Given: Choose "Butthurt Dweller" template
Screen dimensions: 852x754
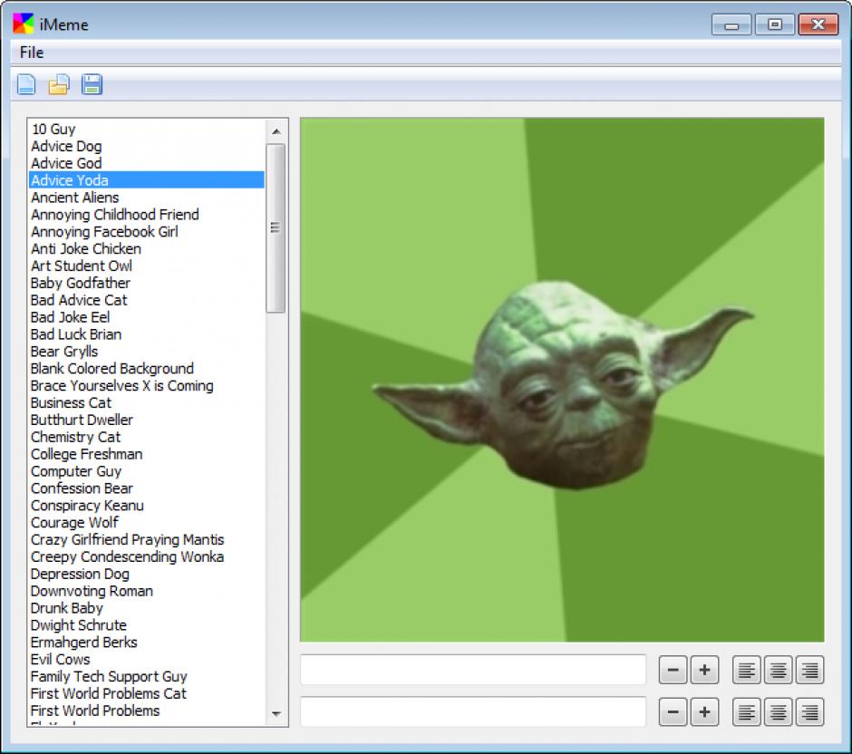Looking at the screenshot, I should (x=147, y=420).
